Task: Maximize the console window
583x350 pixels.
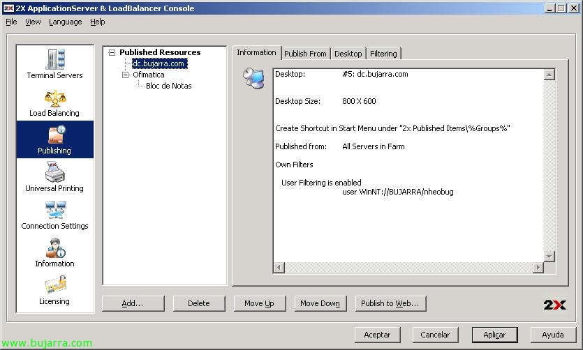Action: click(561, 8)
